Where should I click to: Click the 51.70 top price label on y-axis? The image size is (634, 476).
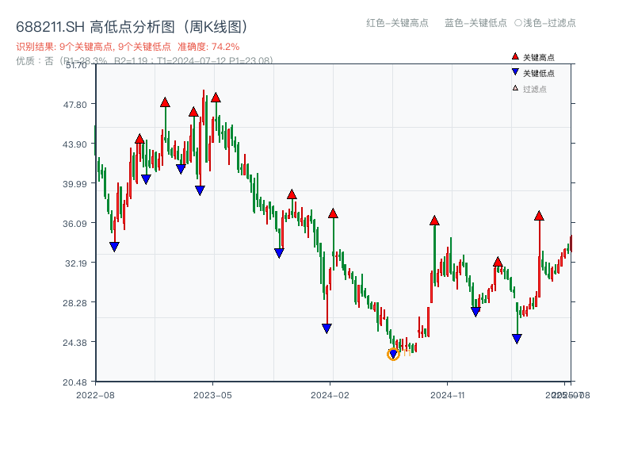78,67
